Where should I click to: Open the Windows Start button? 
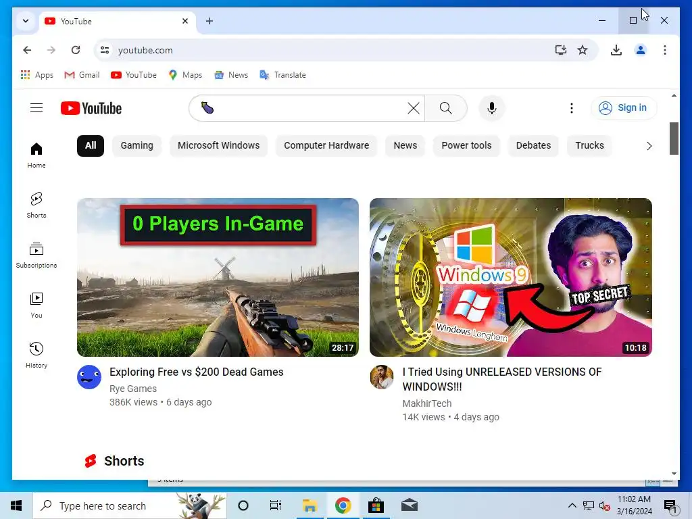[16, 505]
